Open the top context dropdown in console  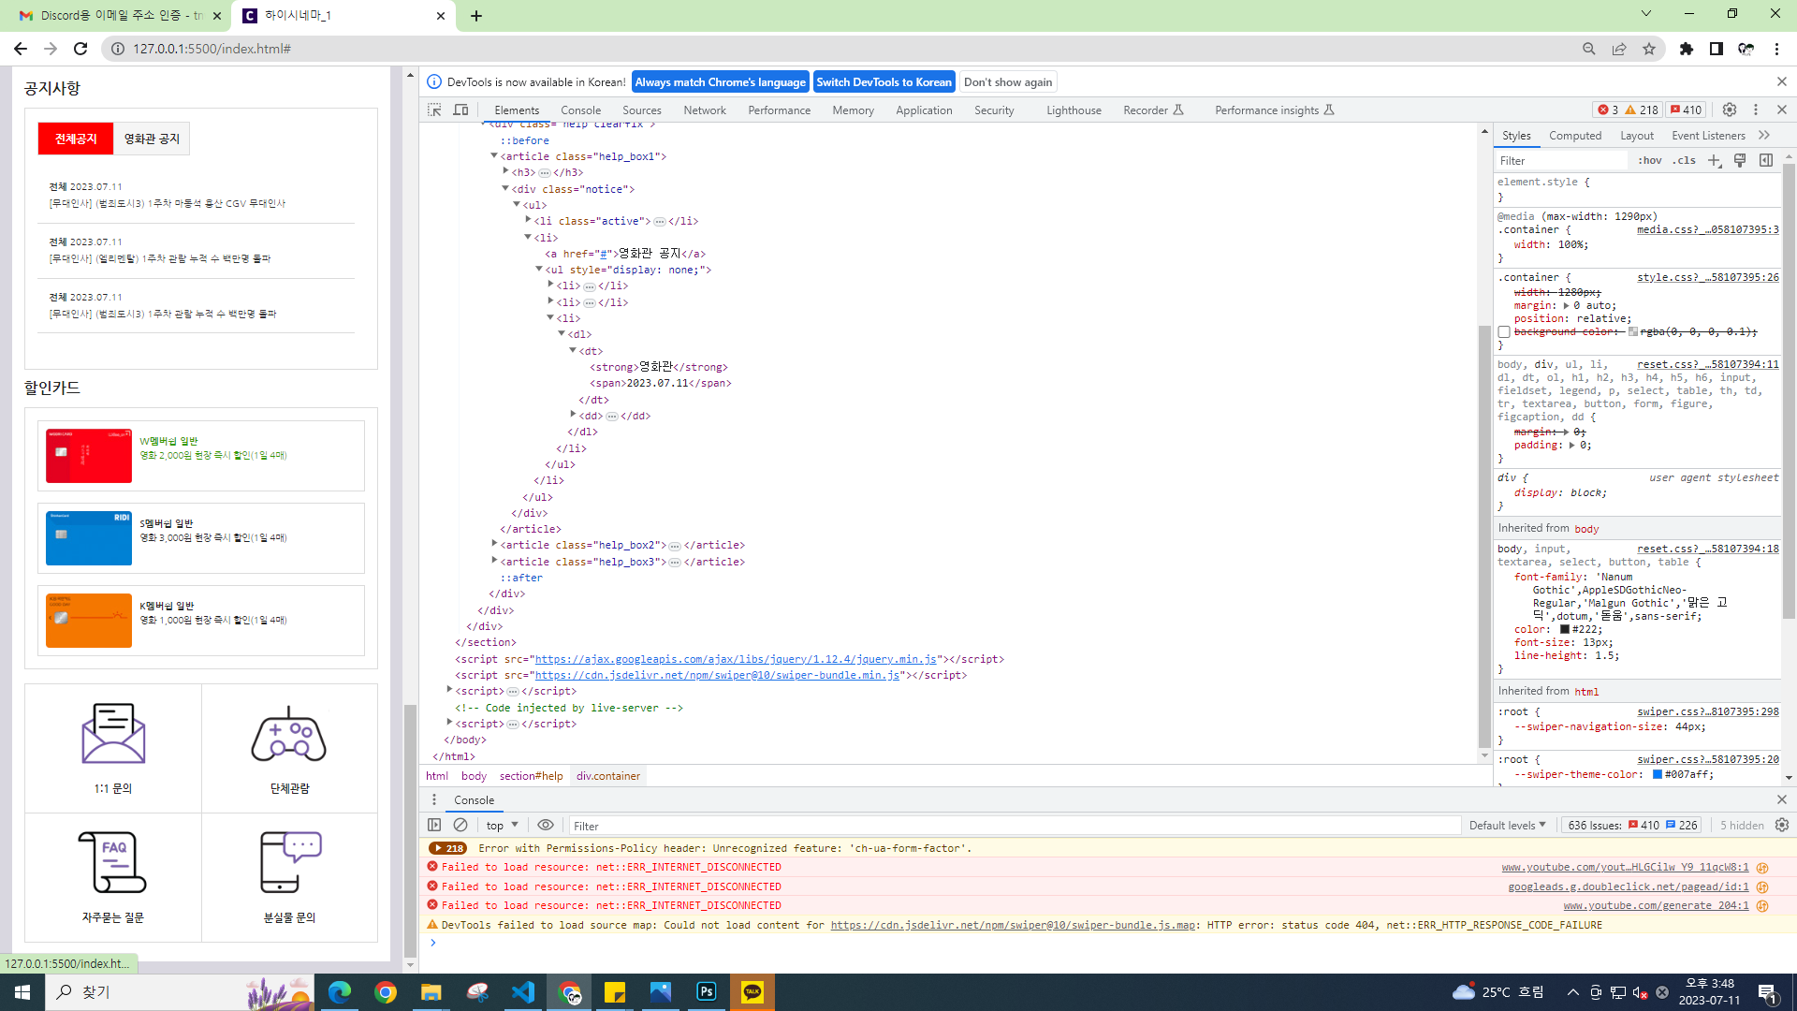point(500,825)
